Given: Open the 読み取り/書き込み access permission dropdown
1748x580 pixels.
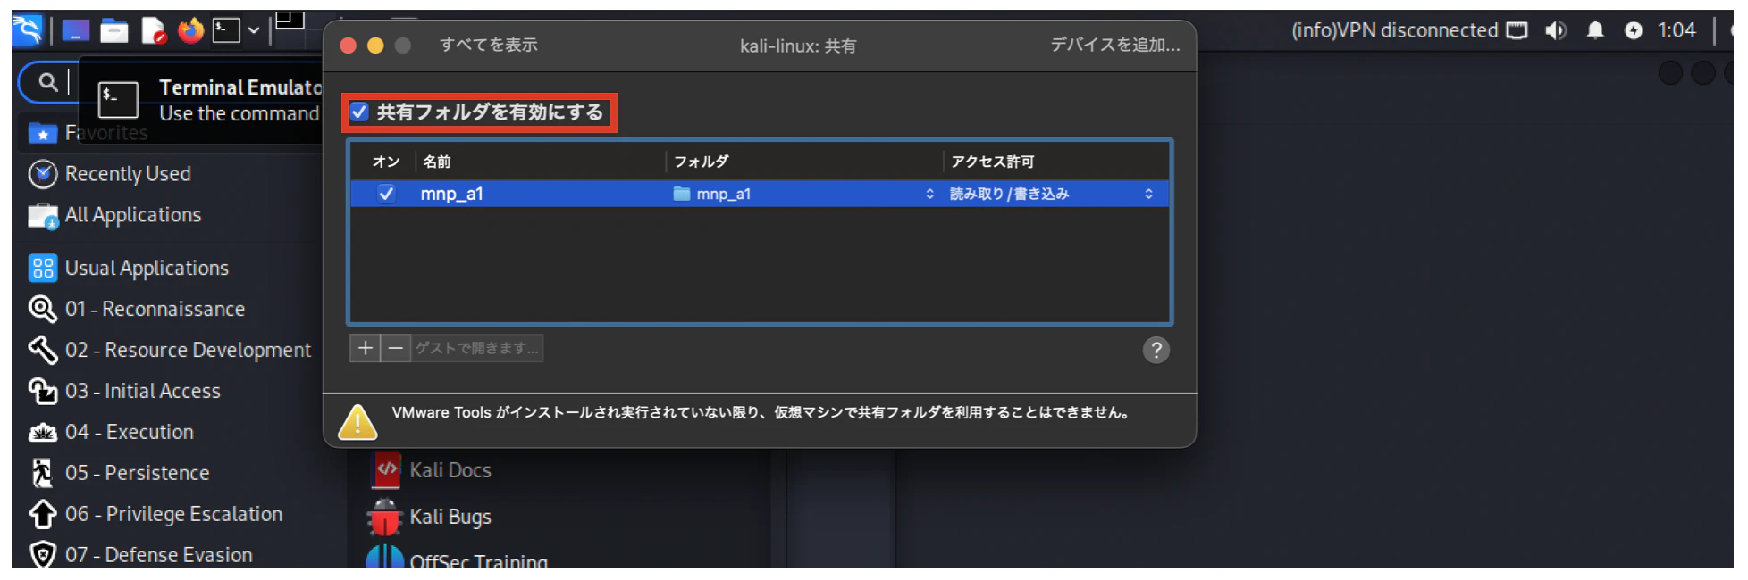Looking at the screenshot, I should [x=1052, y=194].
